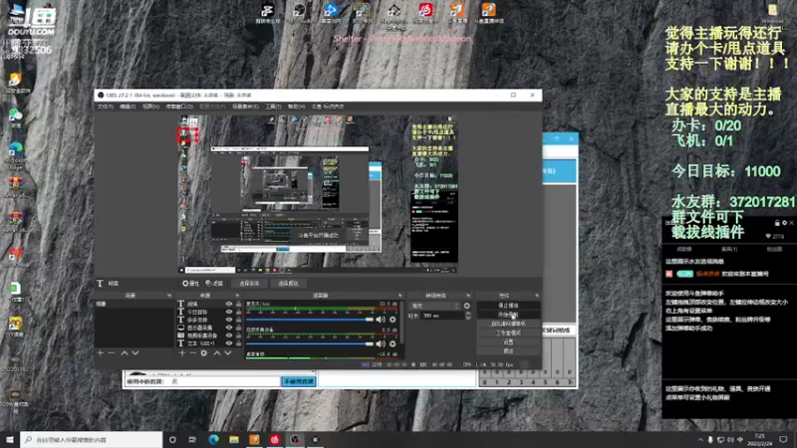The image size is (797, 448).
Task: Hide the 今日目标 text source
Action: 229,312
